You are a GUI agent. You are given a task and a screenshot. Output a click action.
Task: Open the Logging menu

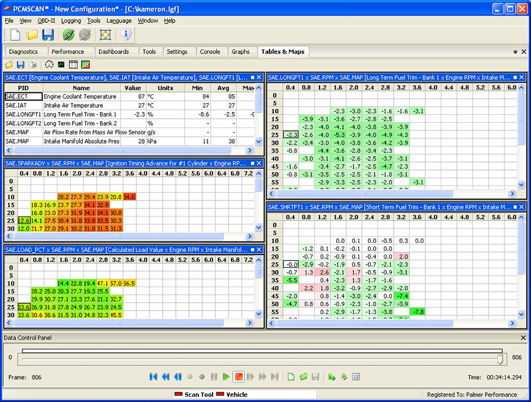(71, 21)
